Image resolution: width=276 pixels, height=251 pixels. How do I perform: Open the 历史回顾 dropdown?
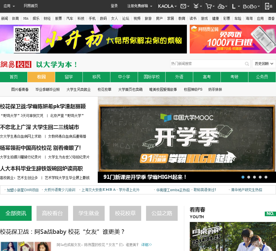tap(264, 64)
